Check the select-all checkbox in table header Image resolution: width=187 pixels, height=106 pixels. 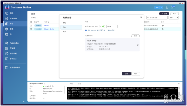click(x=31, y=22)
